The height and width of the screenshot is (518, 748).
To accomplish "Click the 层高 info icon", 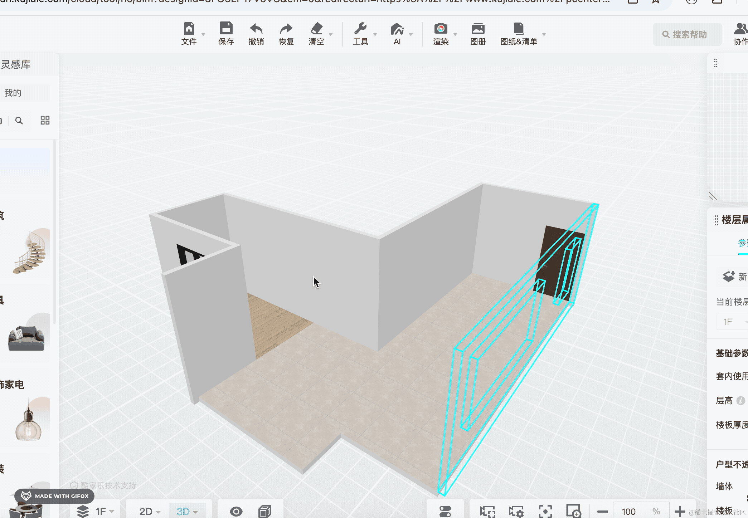I will [741, 400].
